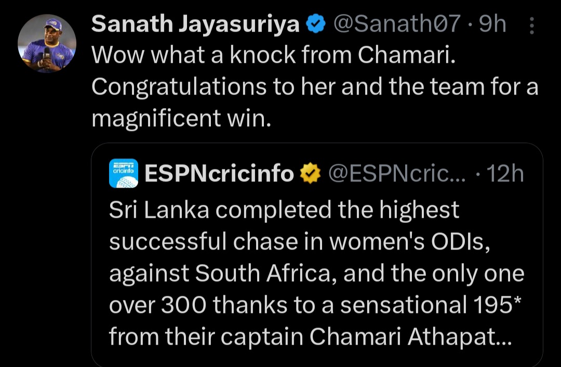Click the "Congratulations to her" tweet line
The image size is (561, 367).
(315, 88)
